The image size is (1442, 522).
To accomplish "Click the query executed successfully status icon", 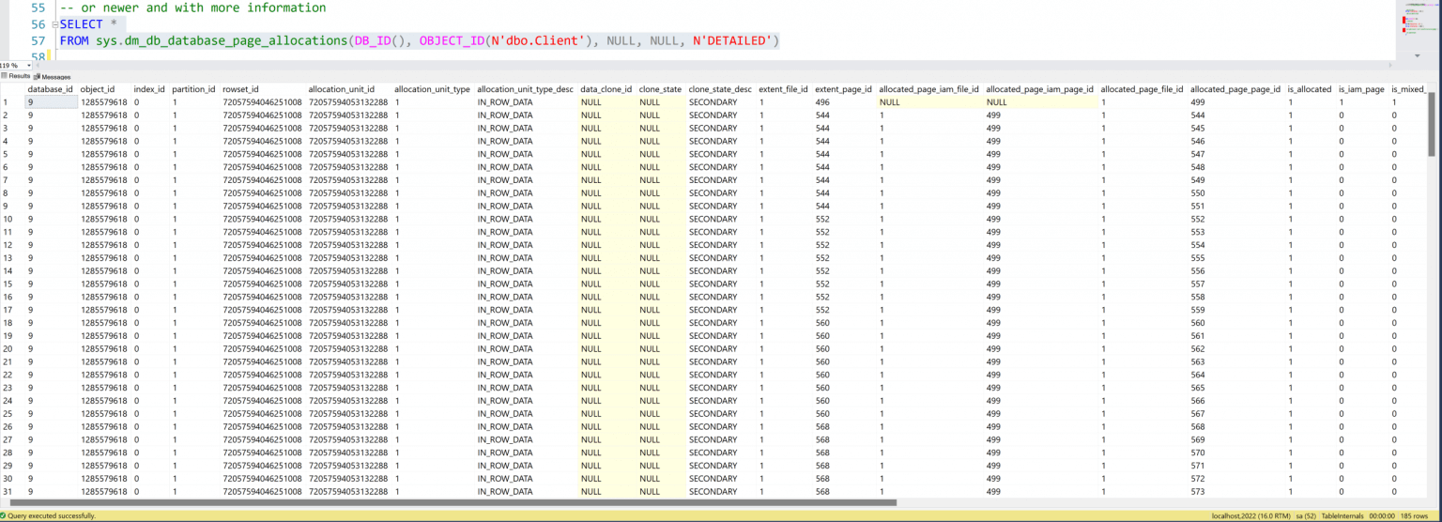I will 5,515.
